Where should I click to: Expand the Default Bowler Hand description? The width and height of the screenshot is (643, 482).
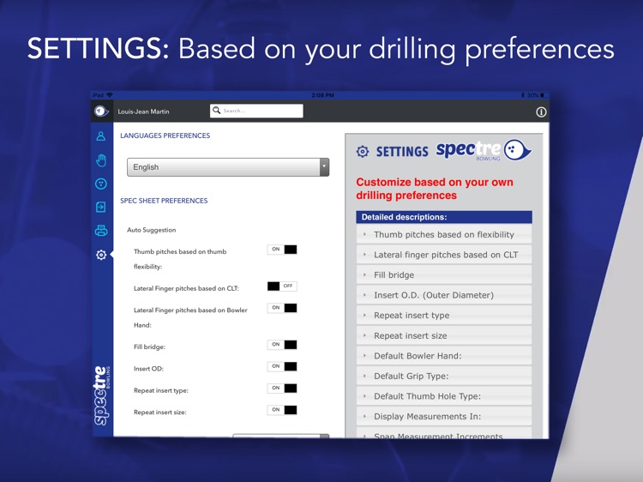click(444, 356)
